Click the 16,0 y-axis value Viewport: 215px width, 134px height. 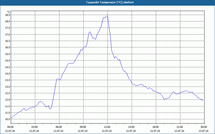(8, 47)
